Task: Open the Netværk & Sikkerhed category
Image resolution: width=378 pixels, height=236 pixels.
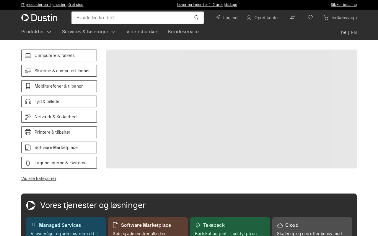Action: [x=59, y=117]
